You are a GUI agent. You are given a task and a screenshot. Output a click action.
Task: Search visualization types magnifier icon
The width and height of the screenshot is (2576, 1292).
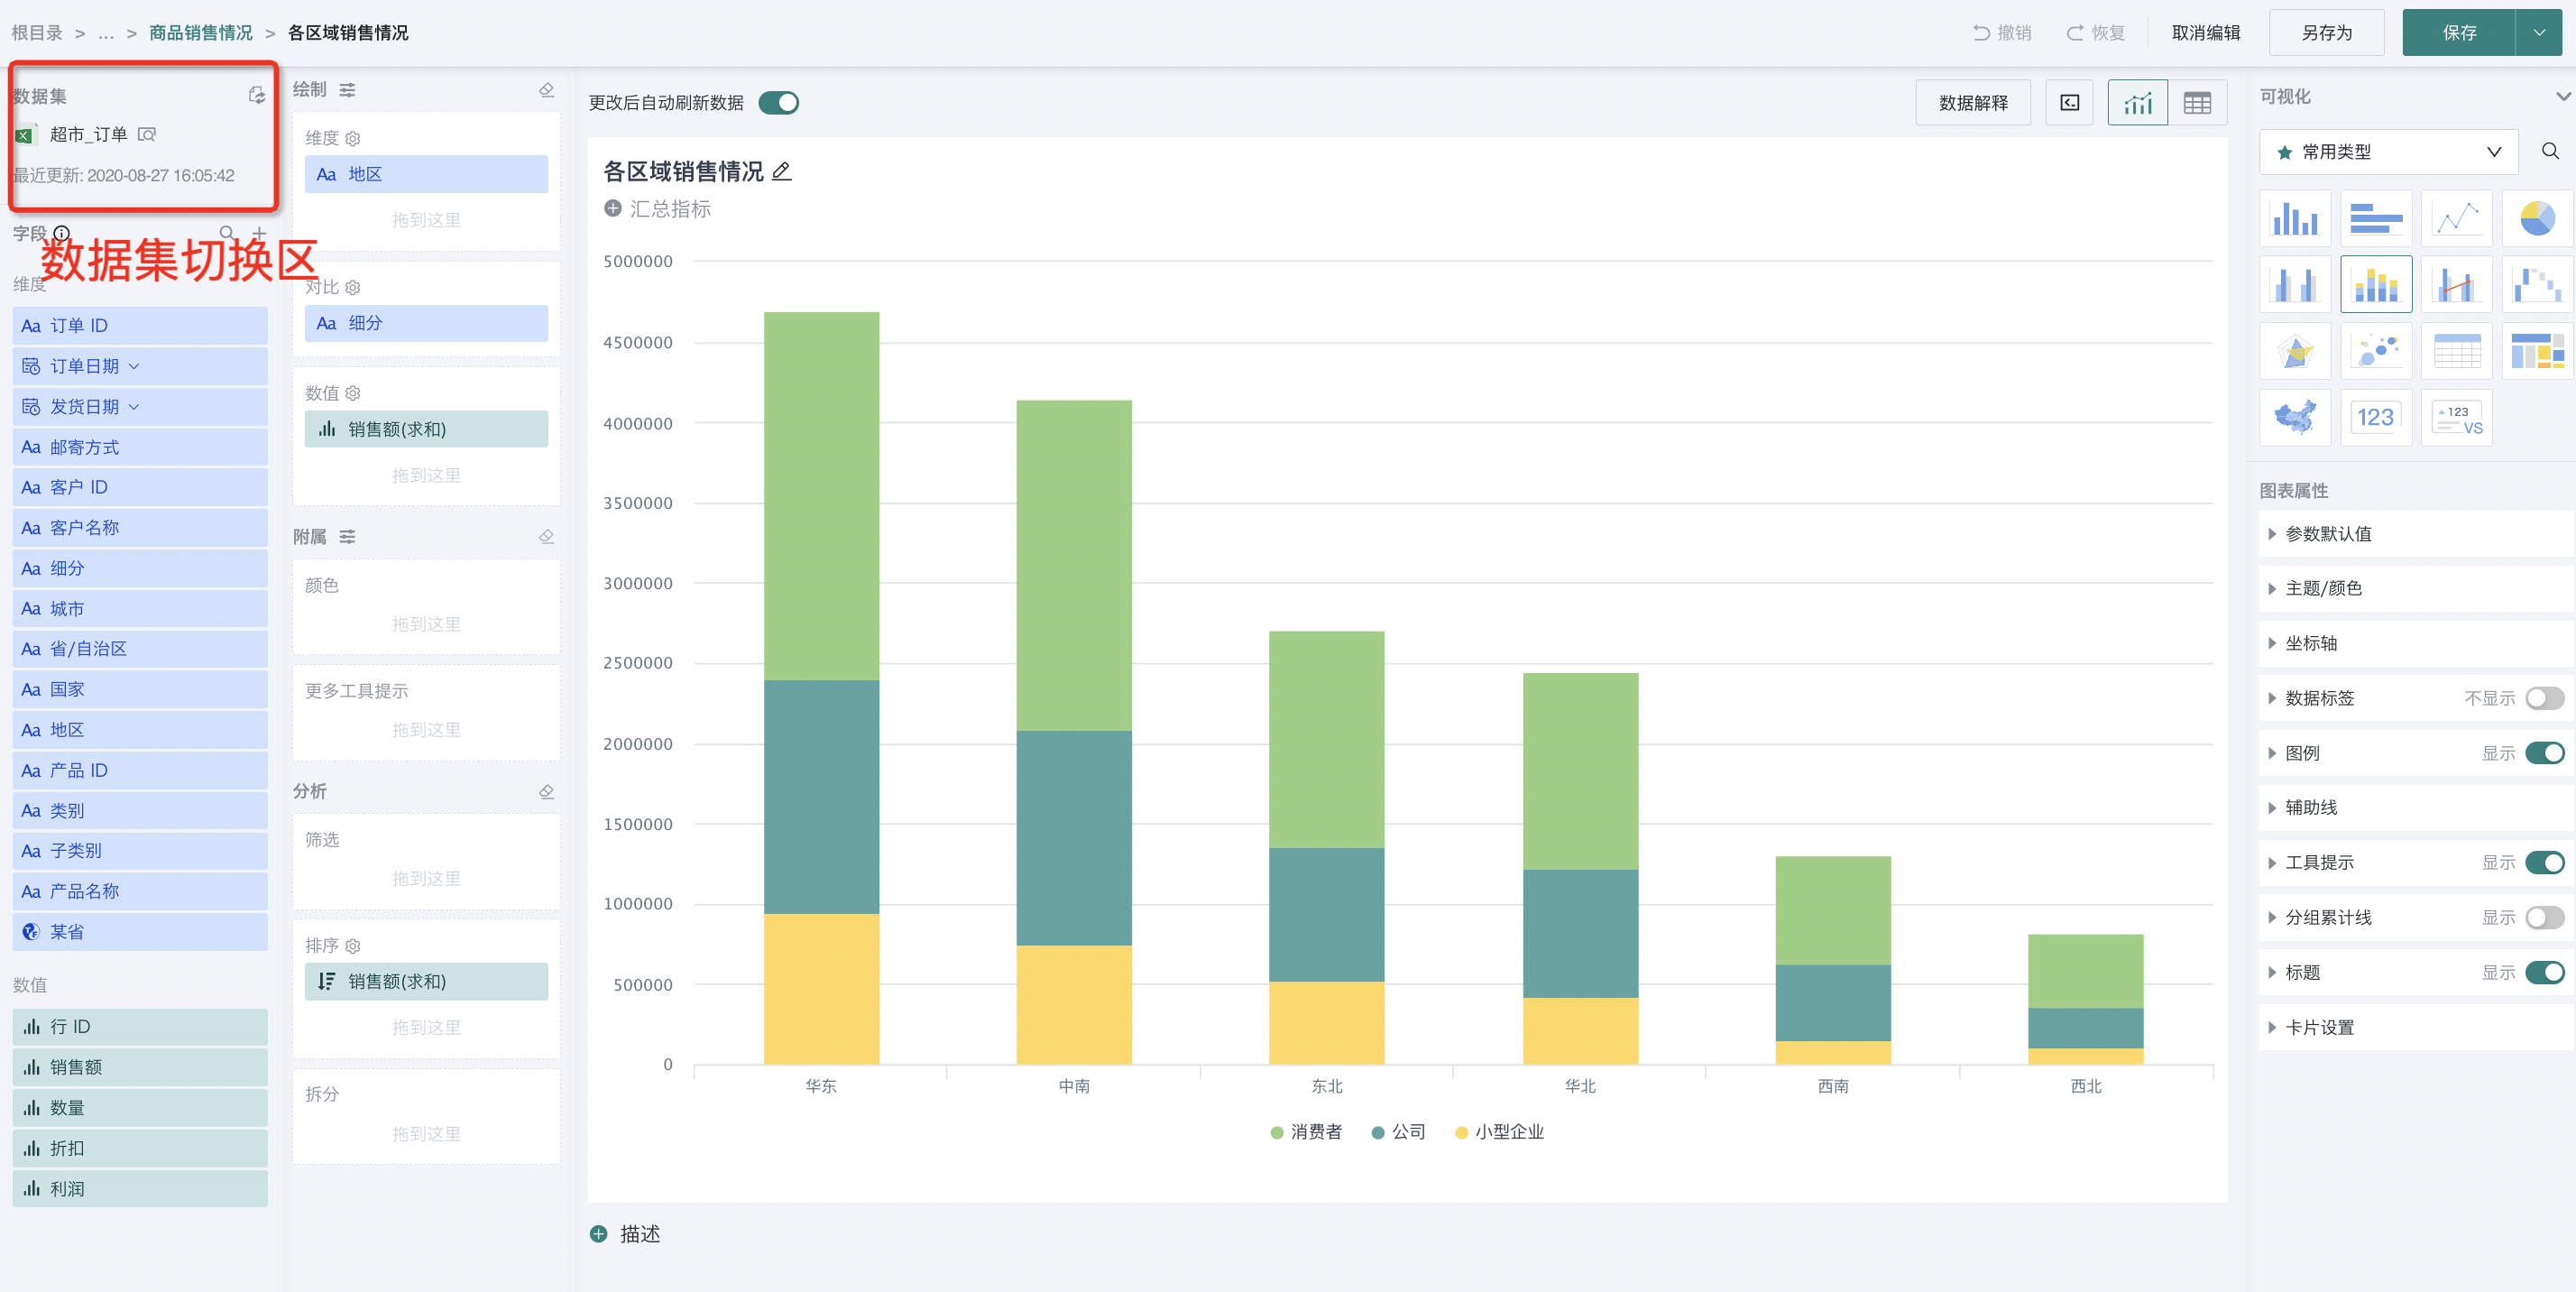2550,151
